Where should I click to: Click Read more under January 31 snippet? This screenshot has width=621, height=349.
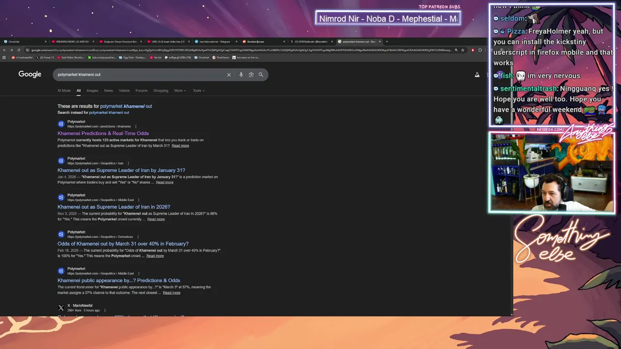[164, 182]
